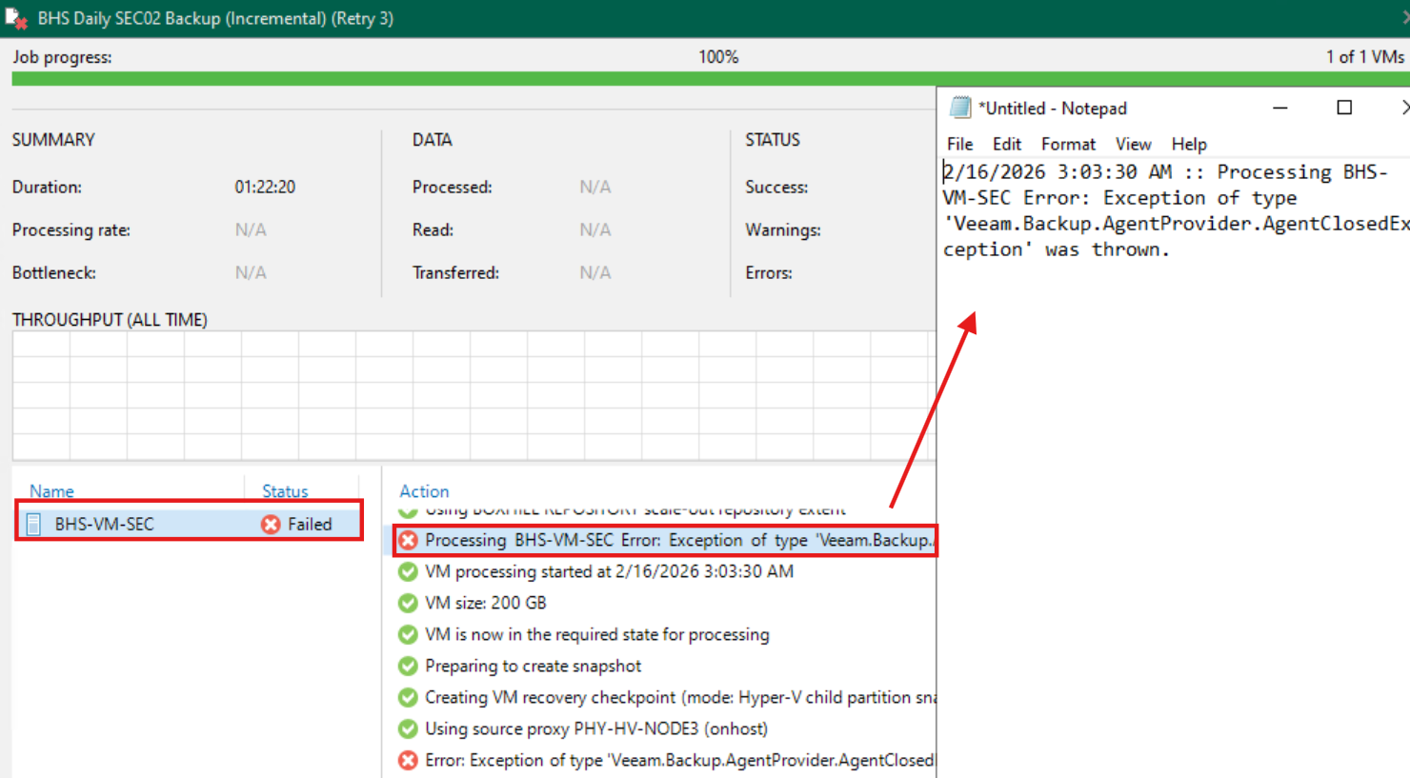Image resolution: width=1410 pixels, height=778 pixels.
Task: Click the THROUGHPUT (ALL TIME) heading
Action: click(110, 320)
